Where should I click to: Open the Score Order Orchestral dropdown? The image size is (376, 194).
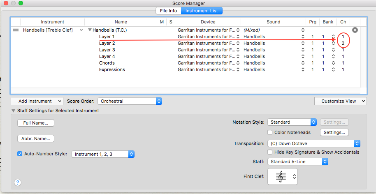[x=130, y=101]
